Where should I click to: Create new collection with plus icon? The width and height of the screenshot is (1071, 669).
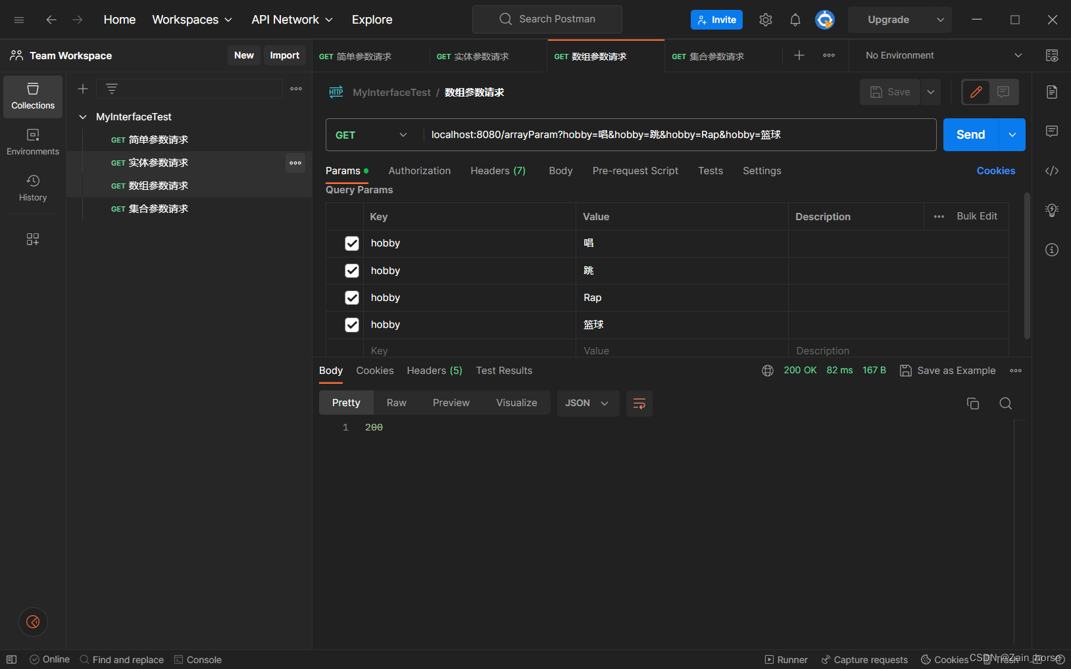coord(83,89)
